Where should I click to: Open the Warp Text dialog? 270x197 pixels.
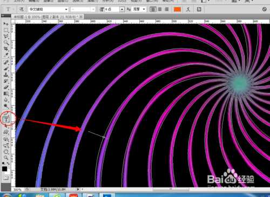click(x=188, y=9)
